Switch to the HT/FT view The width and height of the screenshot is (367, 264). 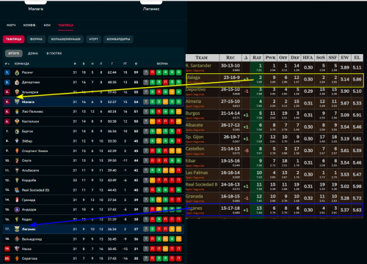(x=93, y=39)
